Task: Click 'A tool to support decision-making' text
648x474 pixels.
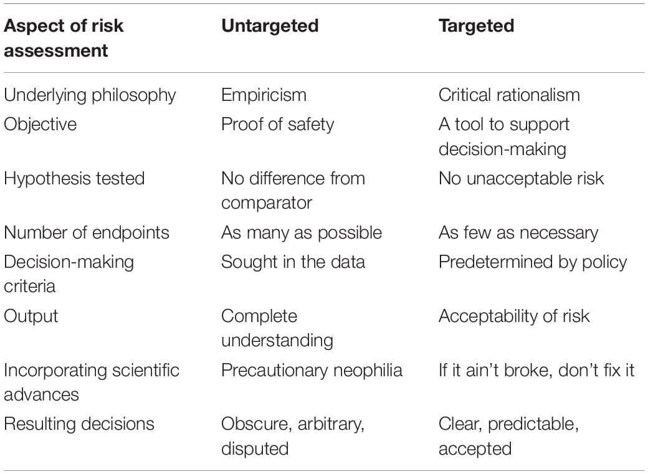Action: point(503,136)
